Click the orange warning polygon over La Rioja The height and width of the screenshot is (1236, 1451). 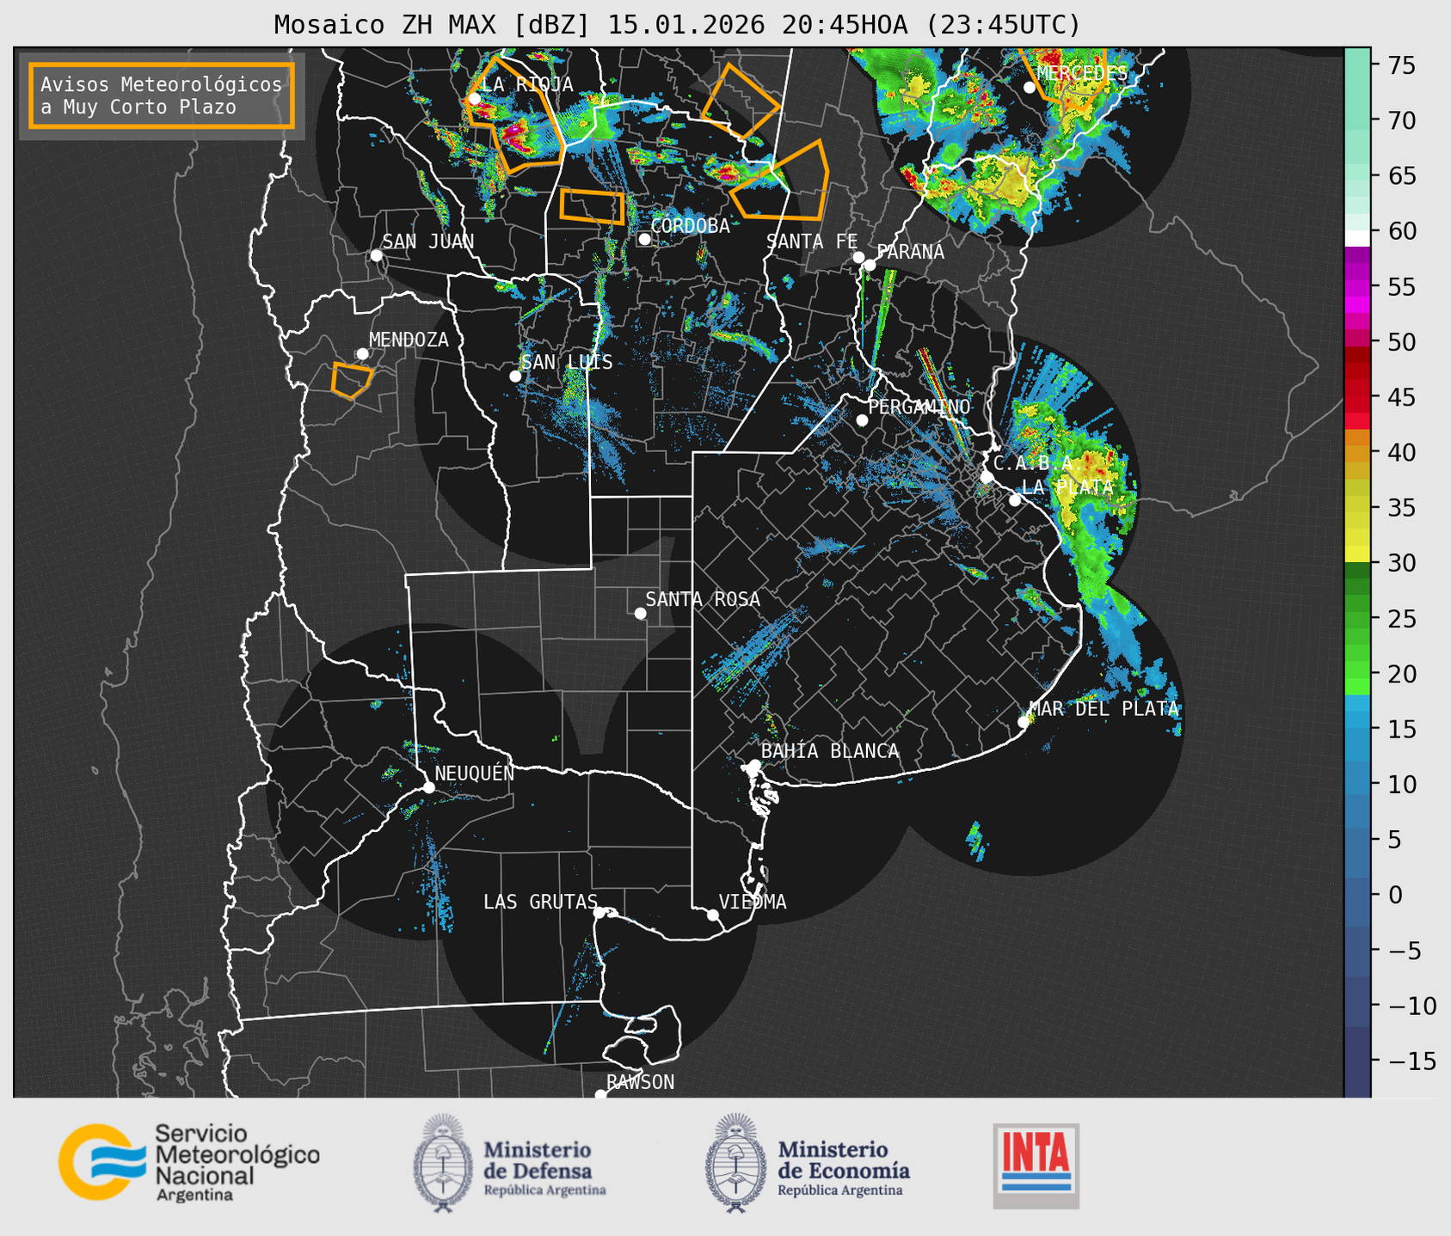tap(517, 115)
